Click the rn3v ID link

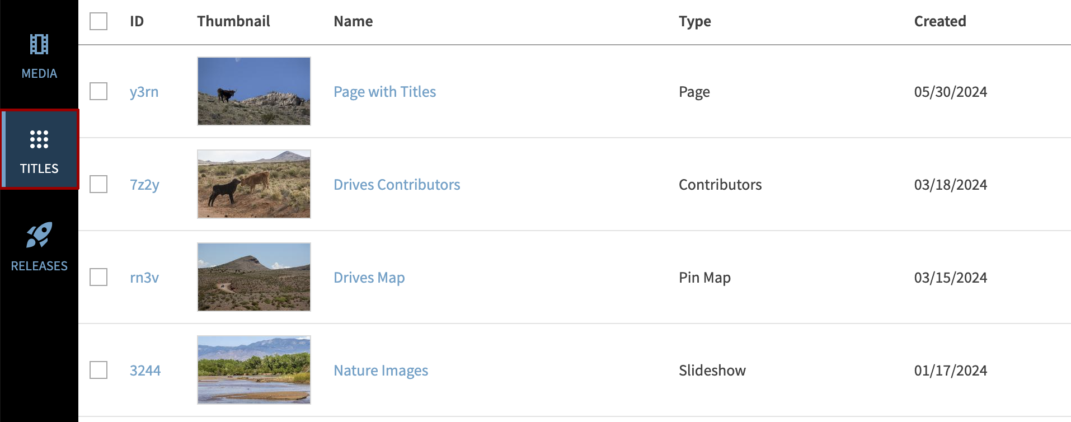(x=144, y=278)
